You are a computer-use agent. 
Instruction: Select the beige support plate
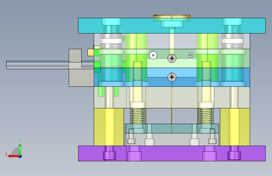point(172,97)
